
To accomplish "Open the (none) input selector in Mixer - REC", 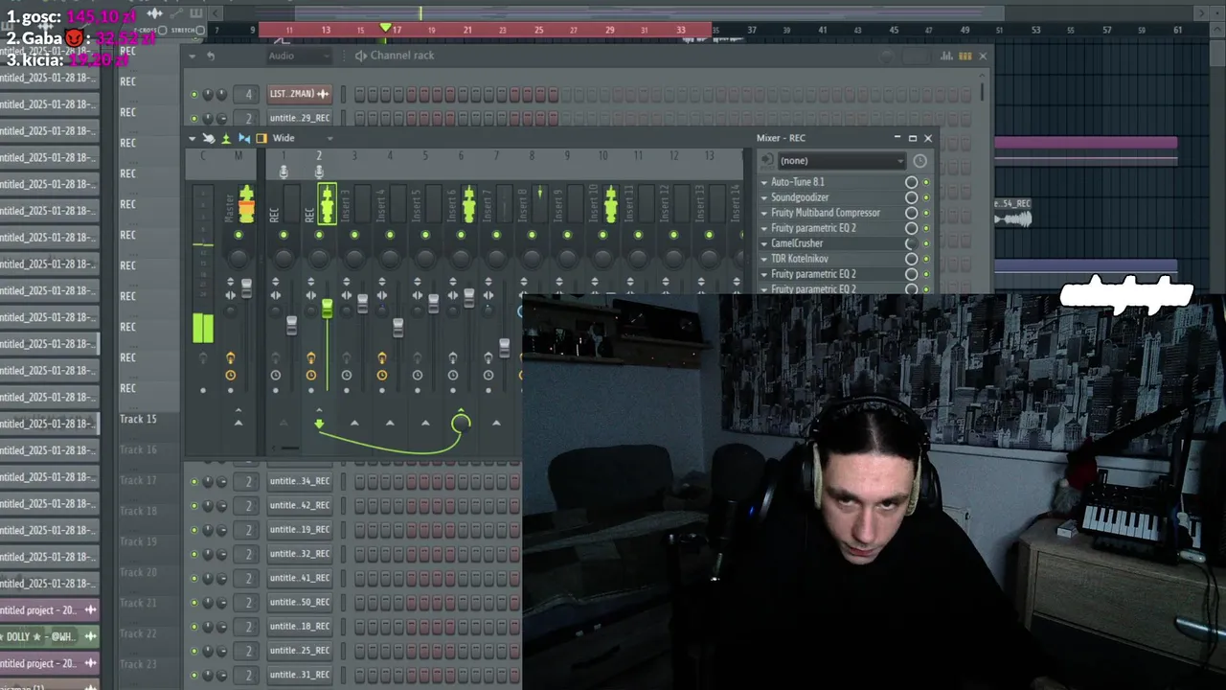I will click(x=841, y=161).
